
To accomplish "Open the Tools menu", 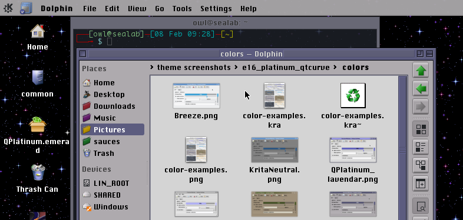I will 182,9.
